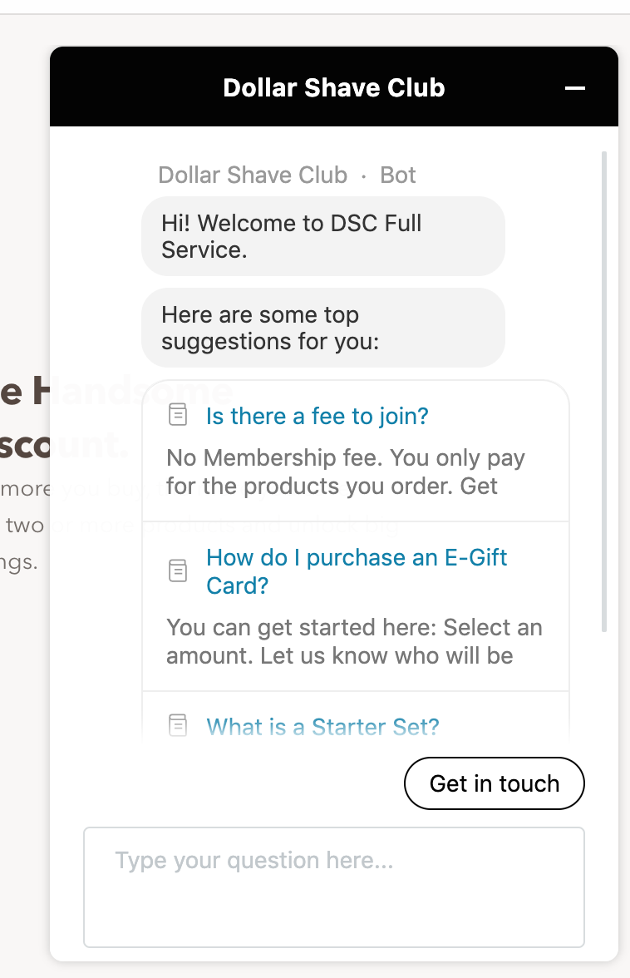This screenshot has height=978, width=630.
Task: Click the 'Bot' label above the messages
Action: 398,175
